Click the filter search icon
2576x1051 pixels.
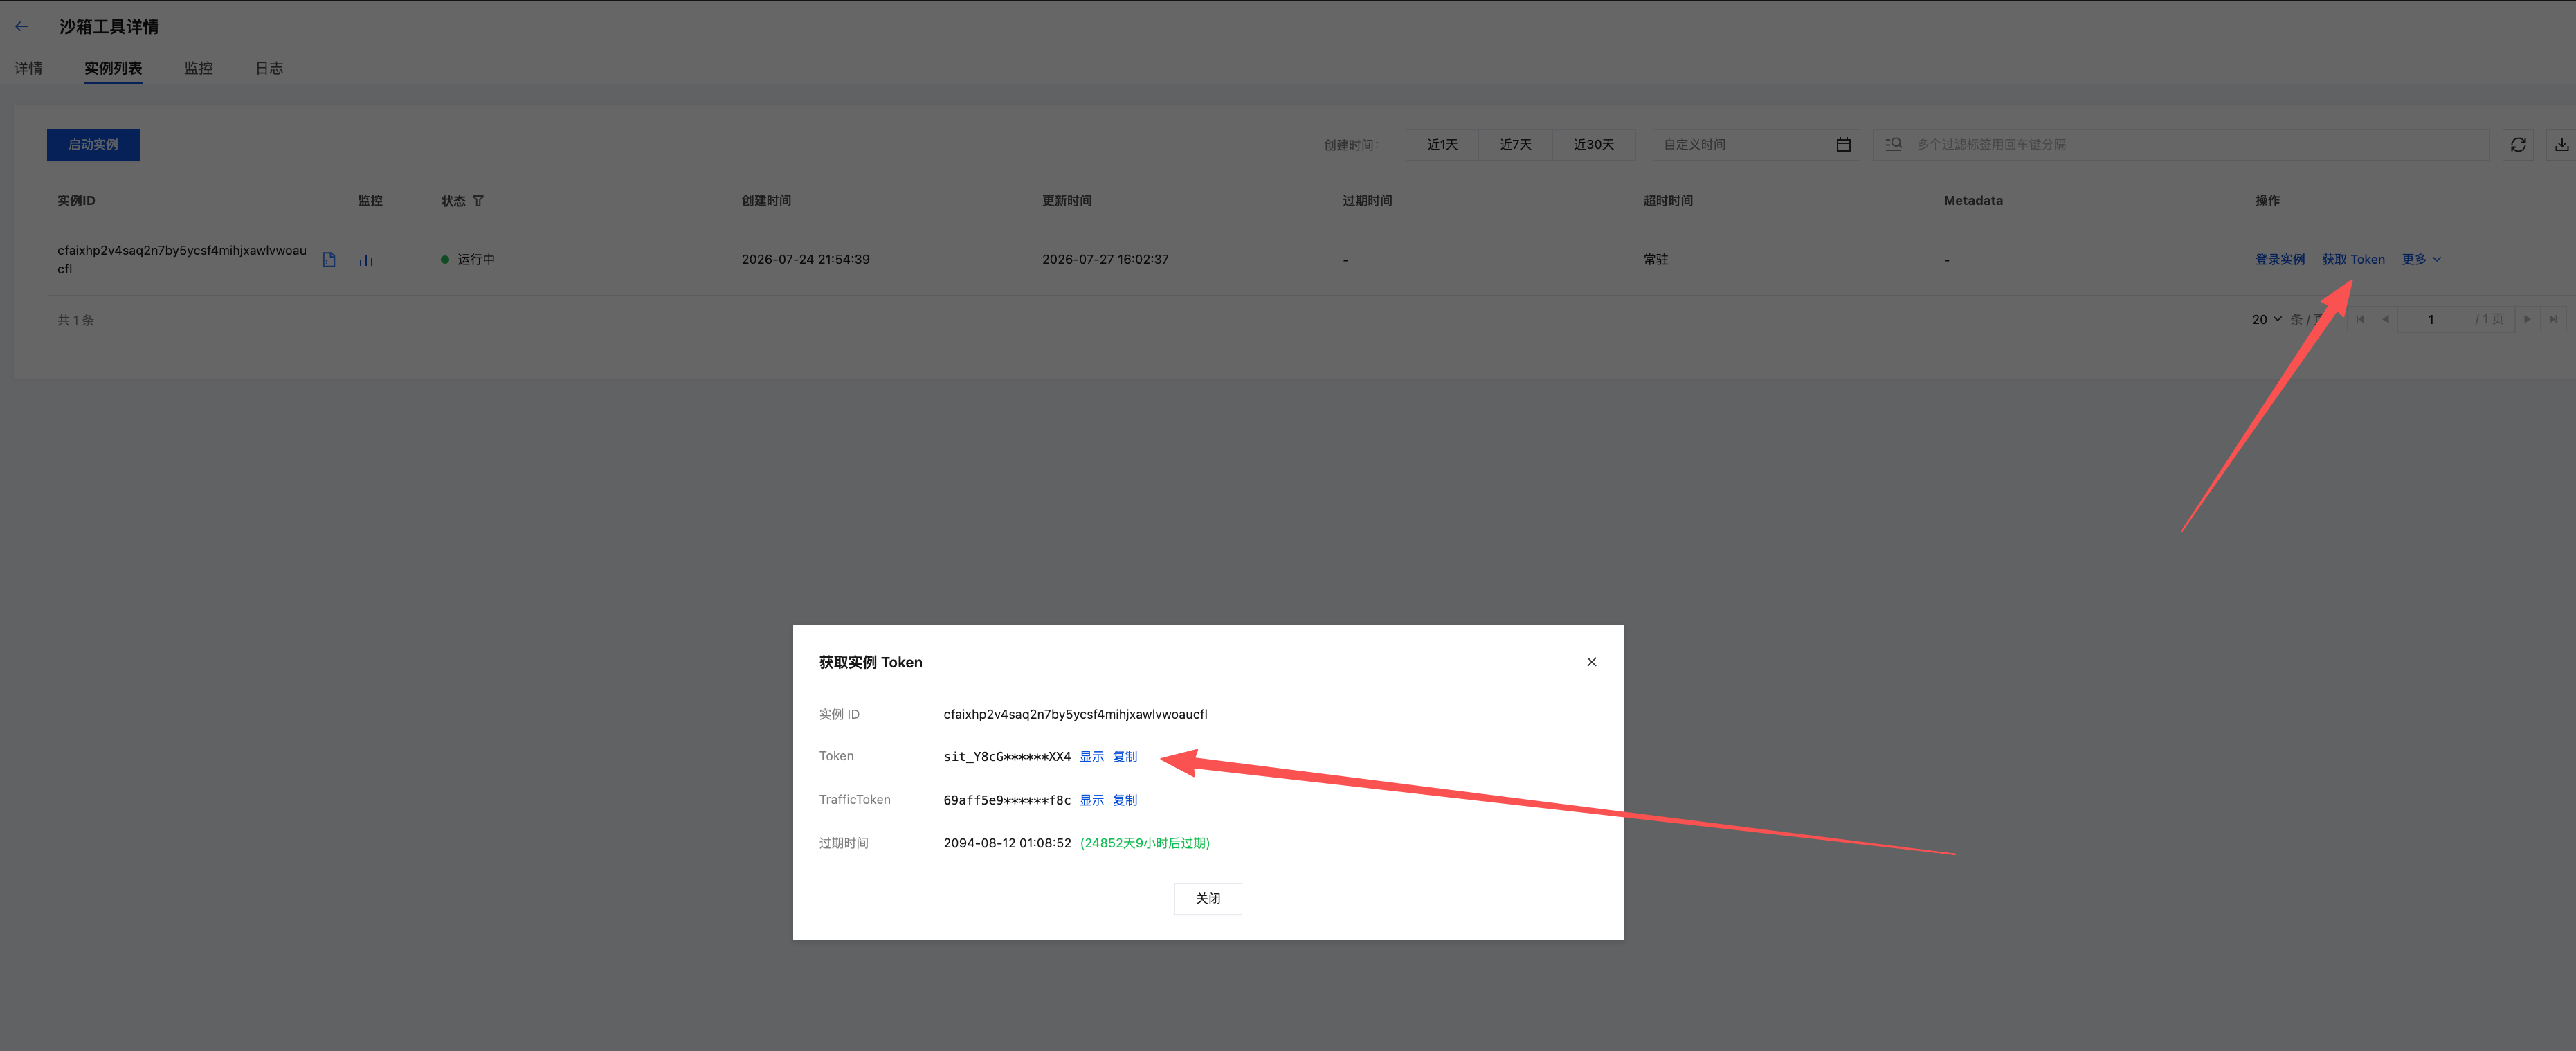[x=1893, y=145]
